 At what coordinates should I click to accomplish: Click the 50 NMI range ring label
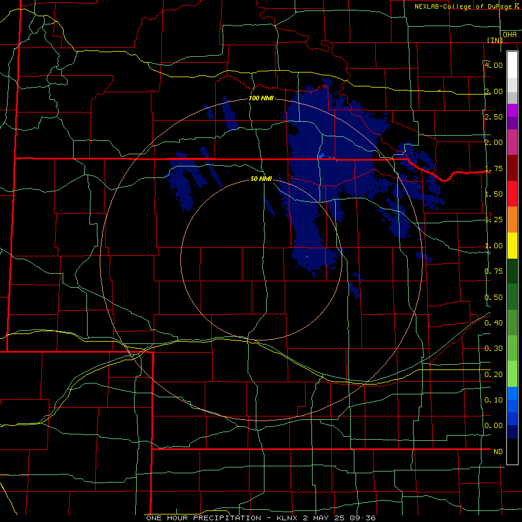point(261,179)
